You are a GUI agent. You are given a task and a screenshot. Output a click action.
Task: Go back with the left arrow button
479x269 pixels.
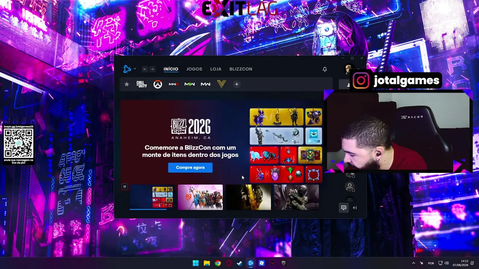pyautogui.click(x=145, y=69)
